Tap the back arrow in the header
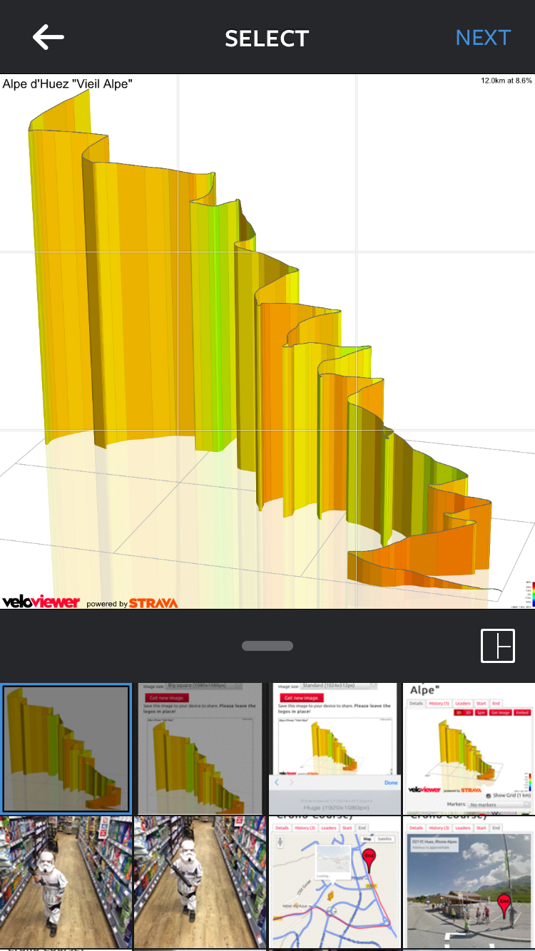 coord(49,38)
